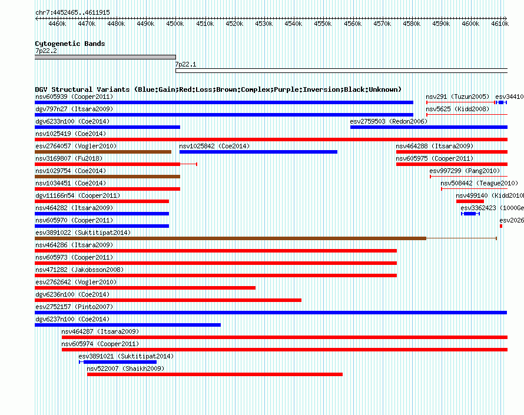The width and height of the screenshot is (524, 415).
Task: Click the 4460k ruler position
Action: pos(57,24)
